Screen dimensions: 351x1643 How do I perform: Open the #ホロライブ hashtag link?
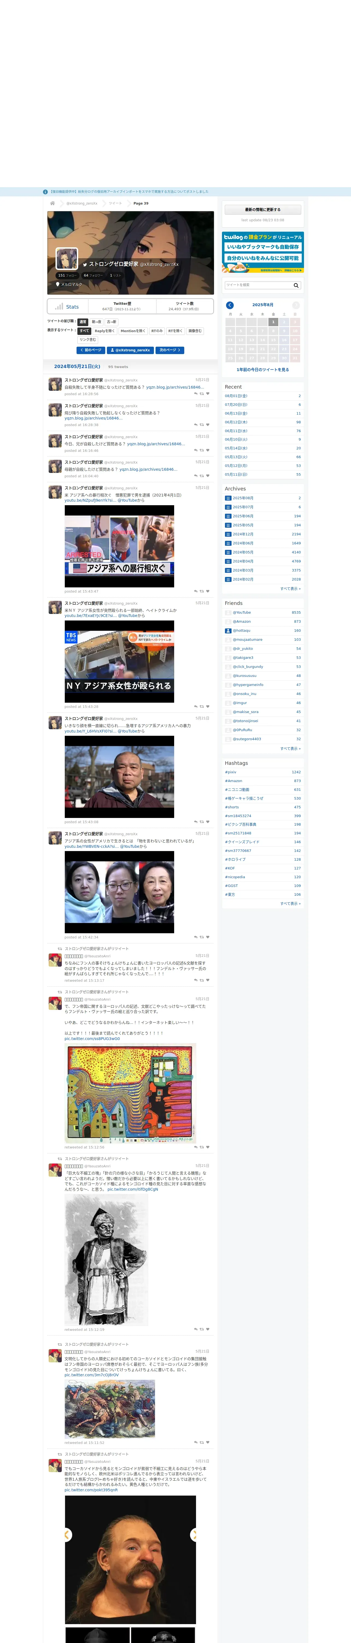[236, 860]
